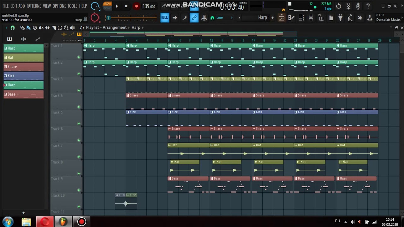Screen dimensions: 404x227
Task: Mute Track 9 with green dot
Action: 79,190
